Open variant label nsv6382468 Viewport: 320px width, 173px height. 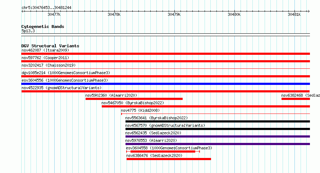click(301, 95)
